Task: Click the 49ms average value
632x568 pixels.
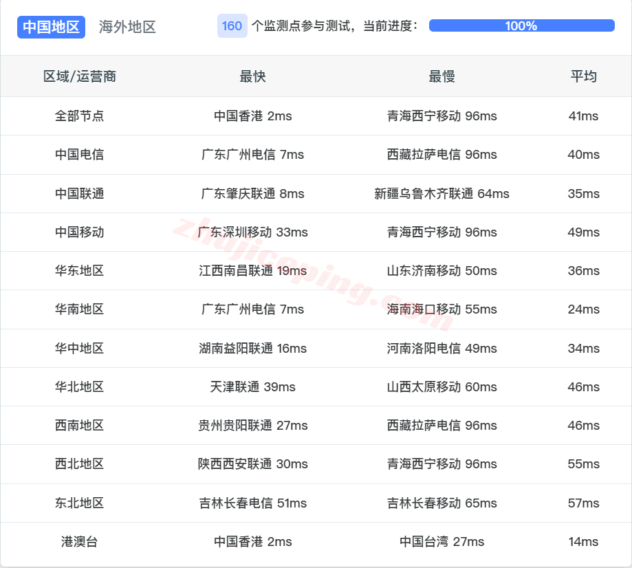Action: (x=583, y=232)
